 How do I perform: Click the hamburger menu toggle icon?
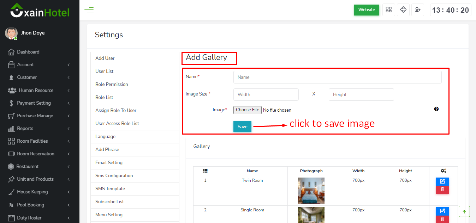89,10
